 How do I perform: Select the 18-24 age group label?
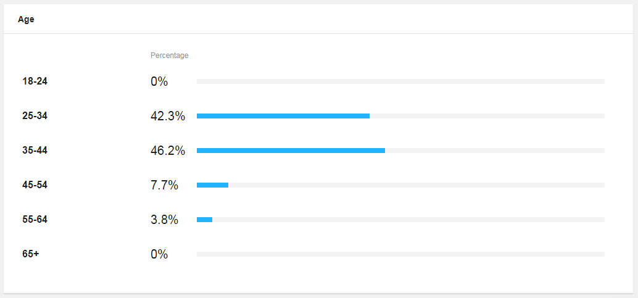[35, 81]
